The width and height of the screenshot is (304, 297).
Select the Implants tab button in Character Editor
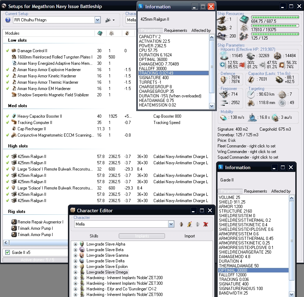click(142, 236)
